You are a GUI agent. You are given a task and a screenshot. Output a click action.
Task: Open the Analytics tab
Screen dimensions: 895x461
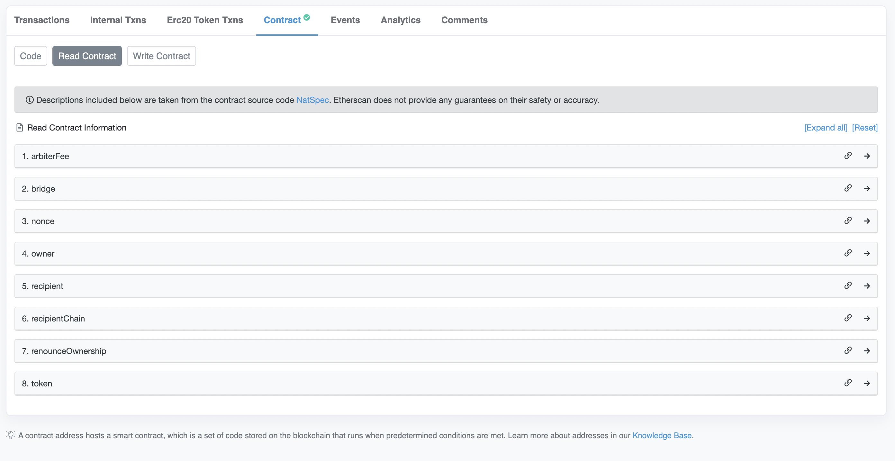[x=400, y=20]
